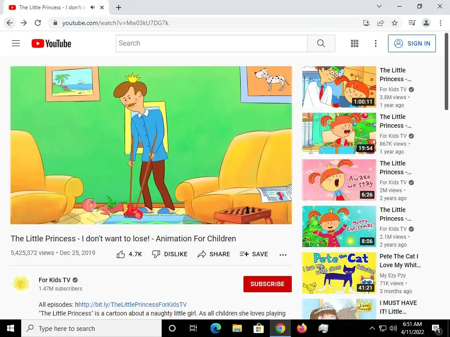
Task: Launch Microsoft Edge from taskbar
Action: [215, 328]
